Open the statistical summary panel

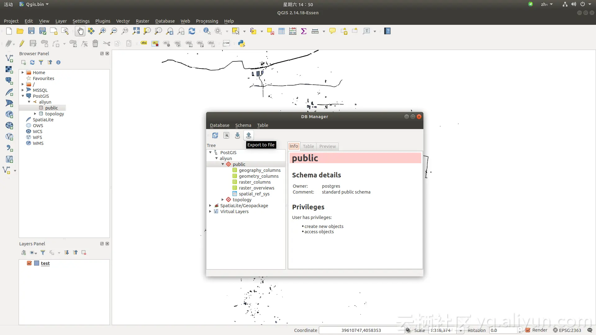click(304, 31)
